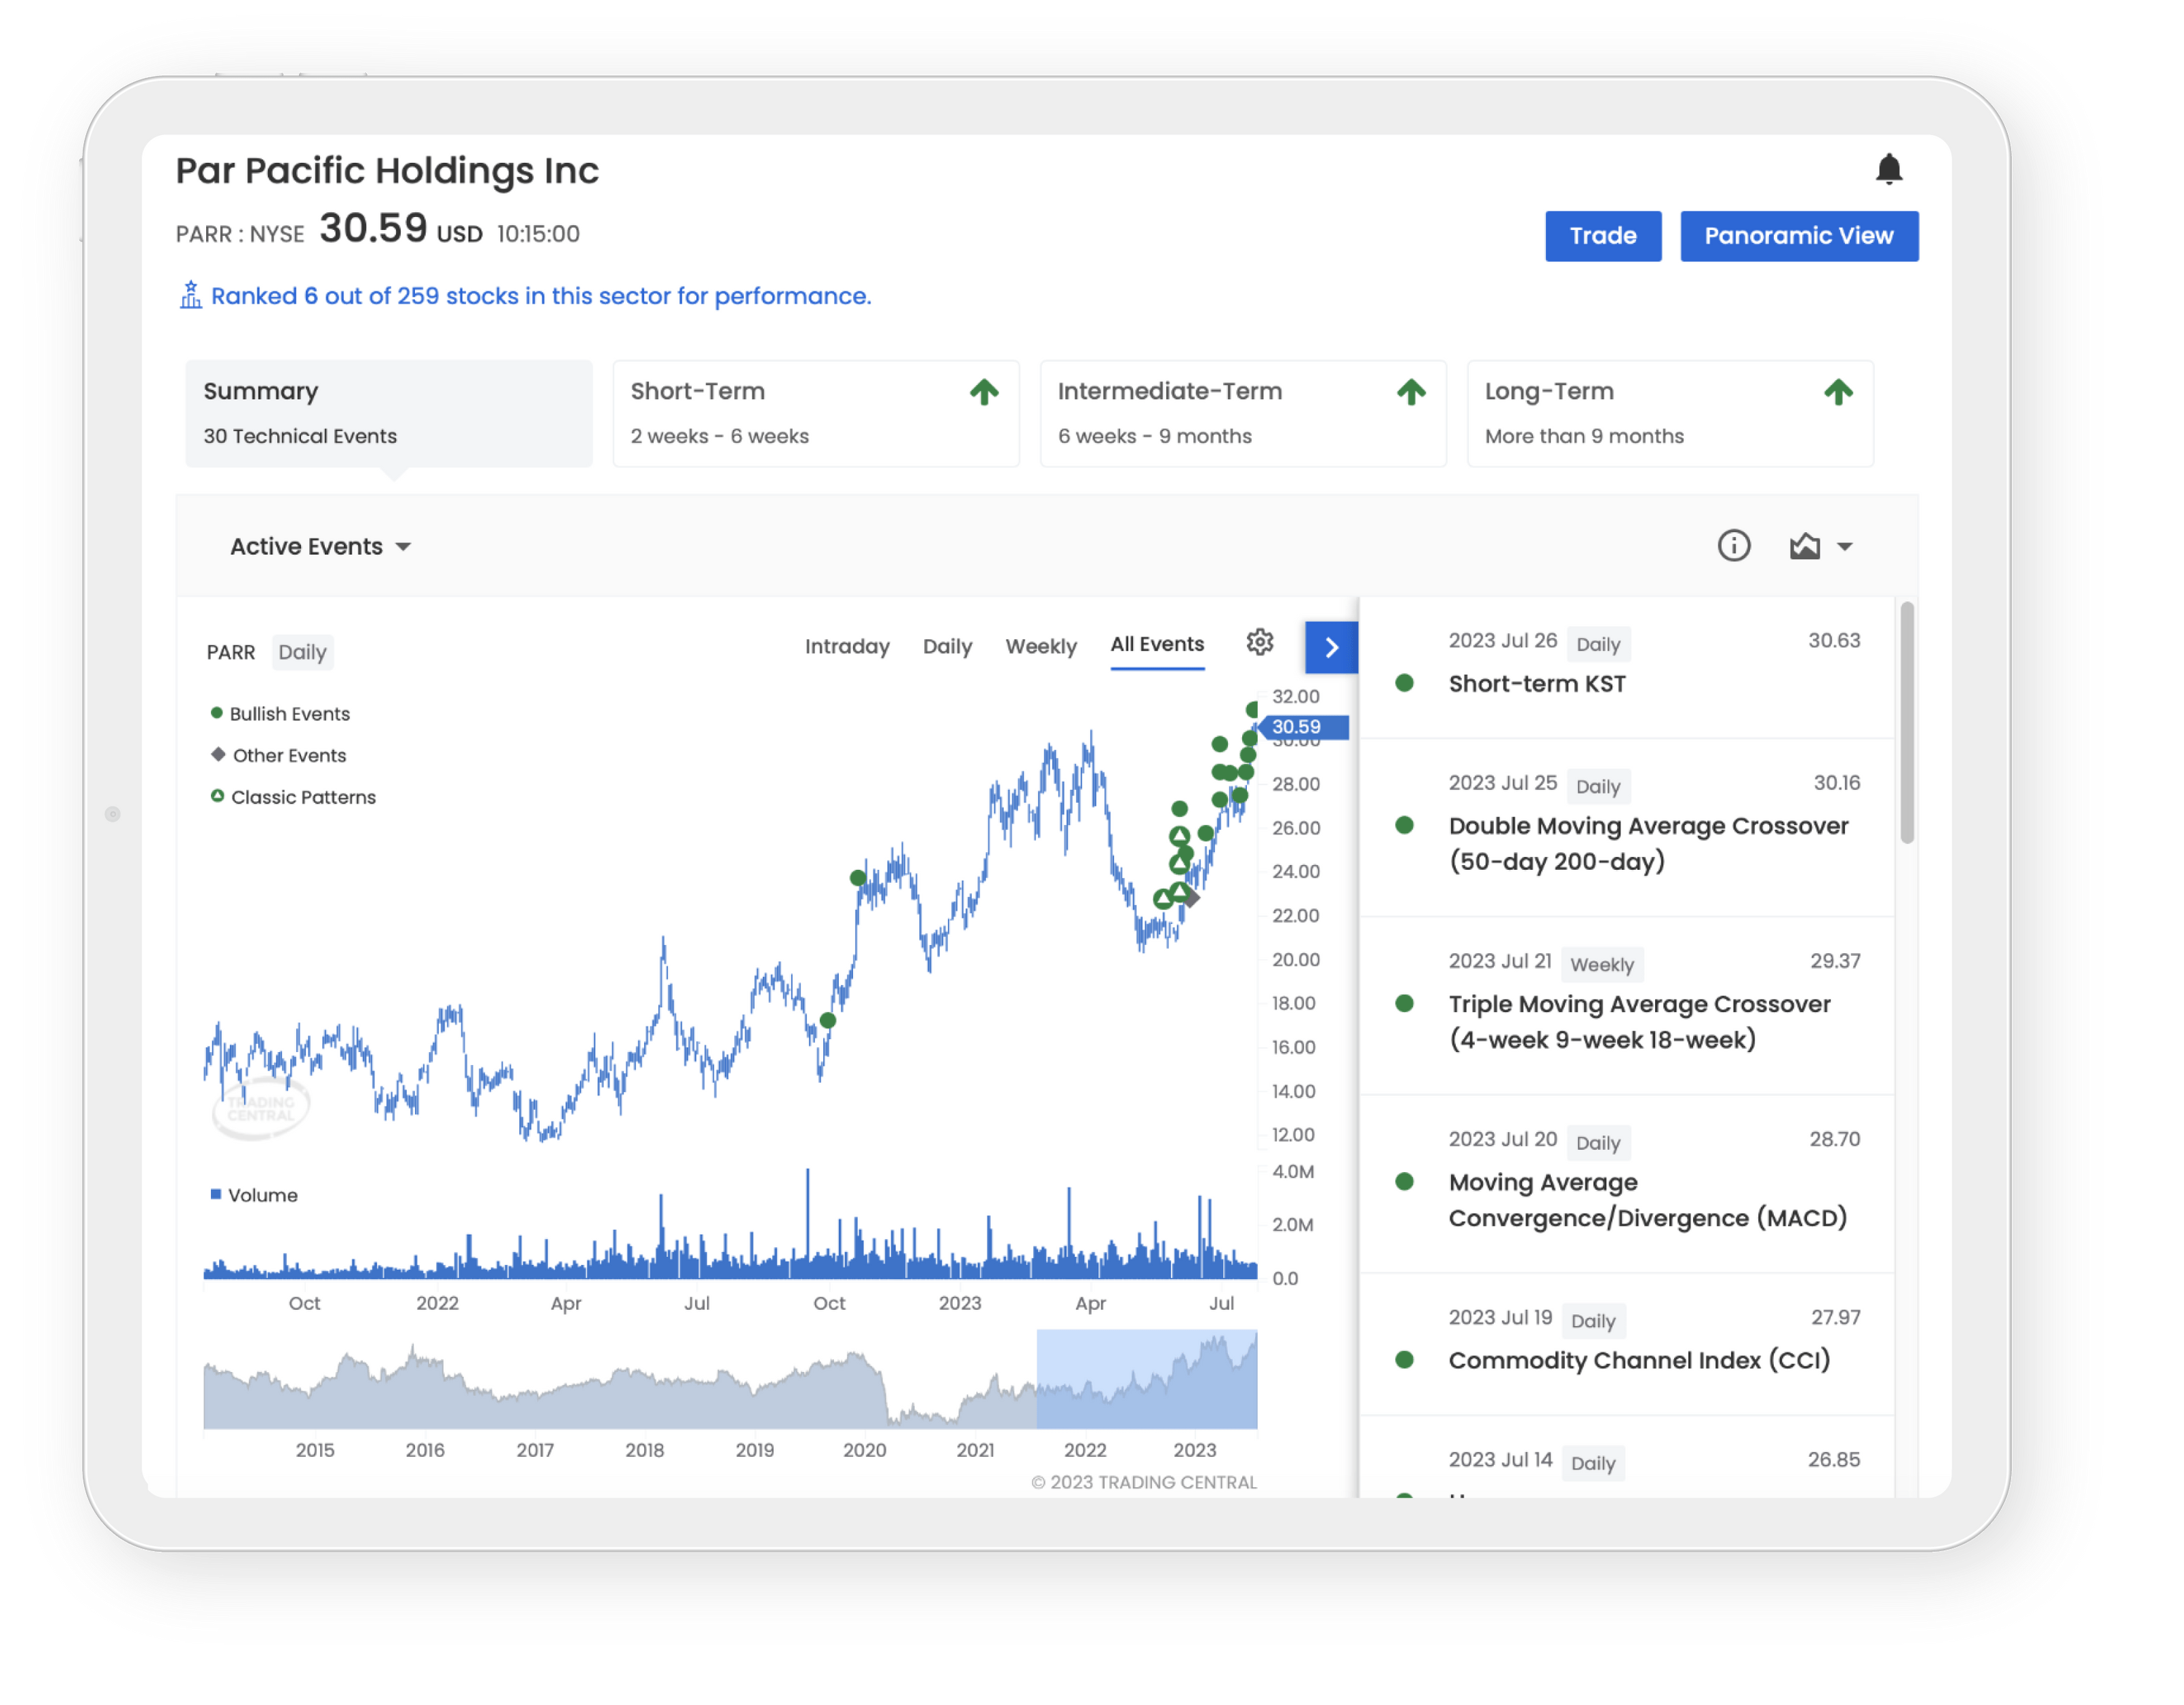Select the green up arrow on Long-Term card

coord(1839,392)
